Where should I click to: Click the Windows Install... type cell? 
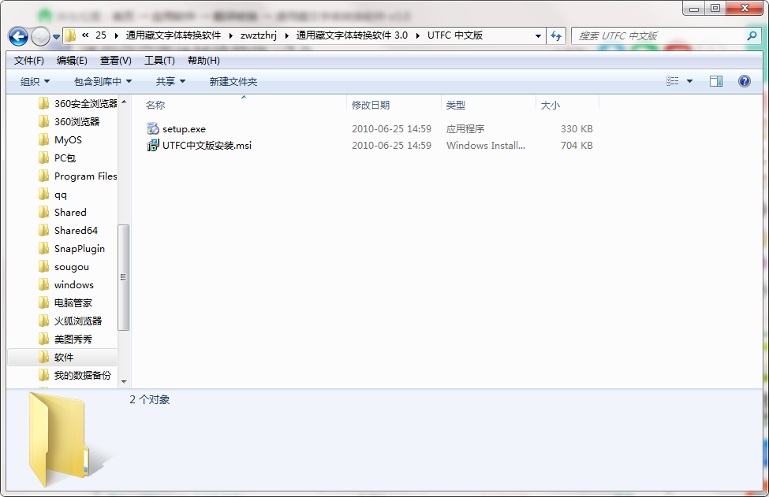pyautogui.click(x=486, y=146)
